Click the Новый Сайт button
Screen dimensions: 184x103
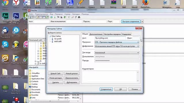point(55,74)
